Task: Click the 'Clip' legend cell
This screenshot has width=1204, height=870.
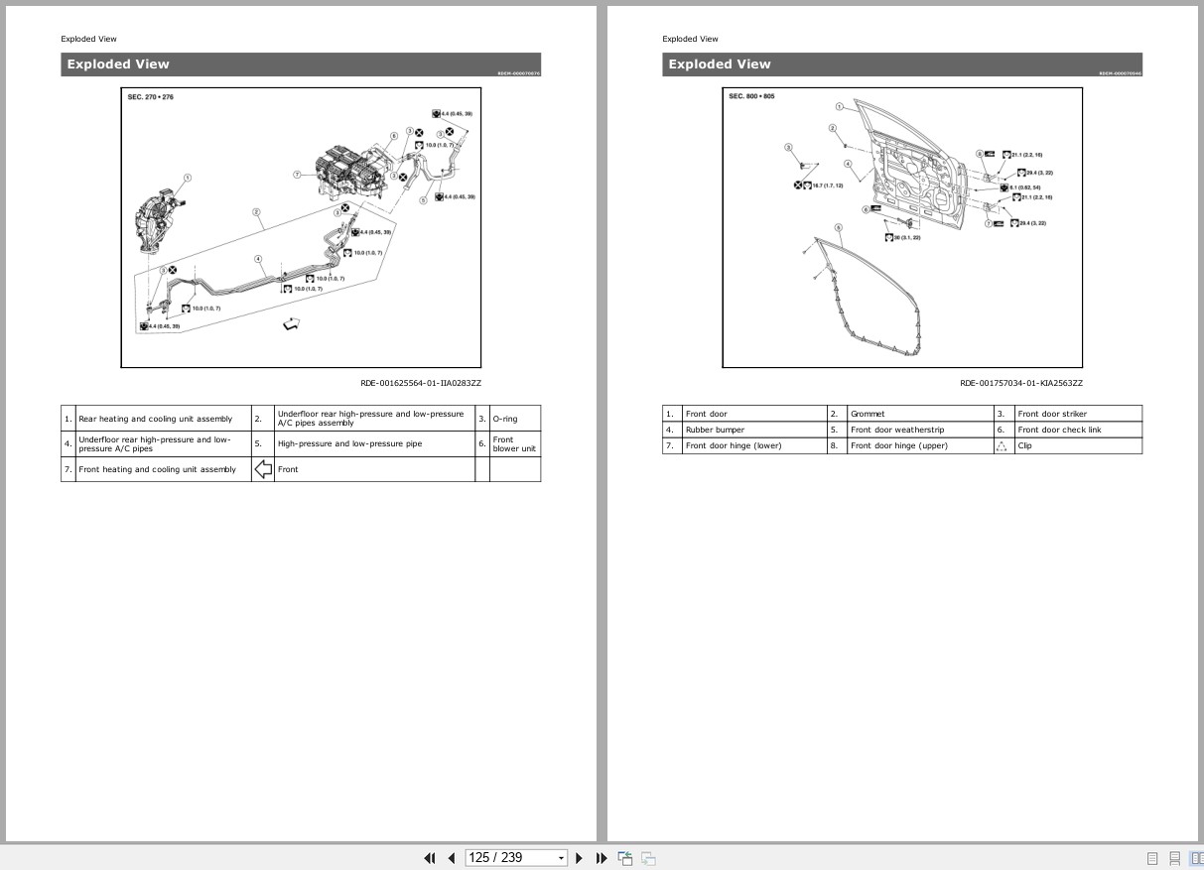Action: coord(1078,445)
